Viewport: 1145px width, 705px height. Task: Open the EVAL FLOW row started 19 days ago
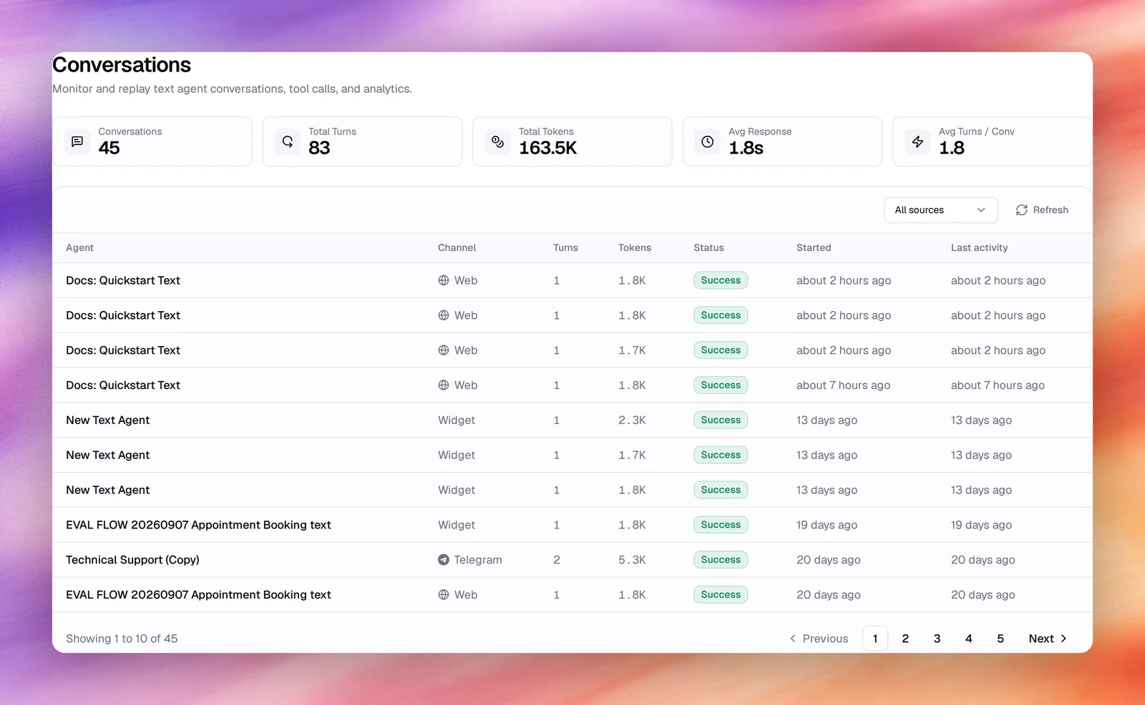click(572, 525)
